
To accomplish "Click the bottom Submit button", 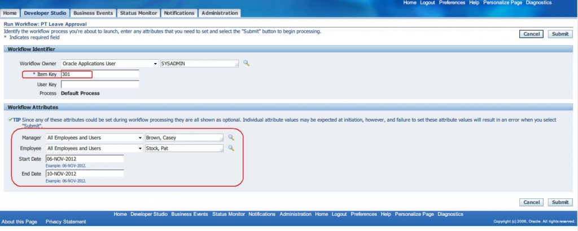I will pyautogui.click(x=561, y=202).
